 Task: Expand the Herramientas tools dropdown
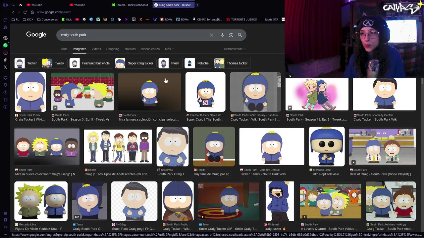[x=235, y=49]
